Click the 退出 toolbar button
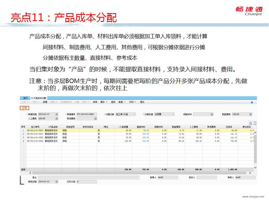Image resolution: width=269 pixels, height=202 pixels. pyautogui.click(x=142, y=102)
